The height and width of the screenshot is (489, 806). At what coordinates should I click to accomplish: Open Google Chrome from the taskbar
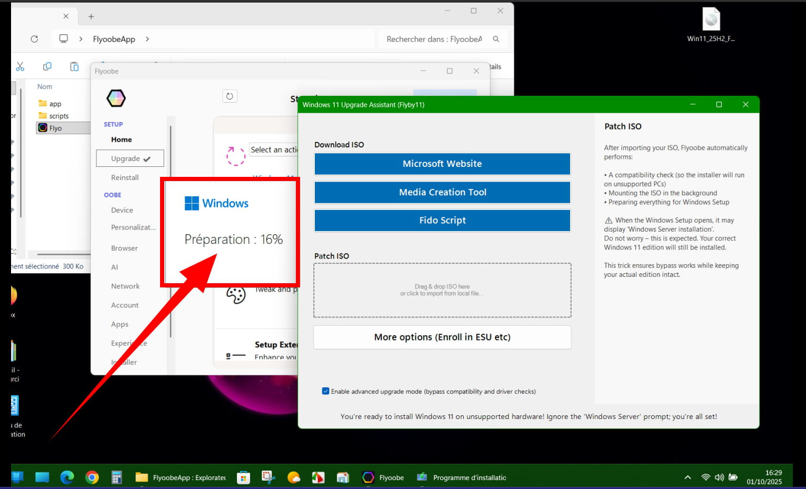pyautogui.click(x=92, y=477)
